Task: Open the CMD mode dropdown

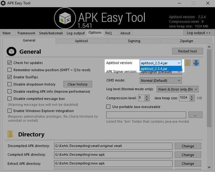Action: click(x=161, y=81)
